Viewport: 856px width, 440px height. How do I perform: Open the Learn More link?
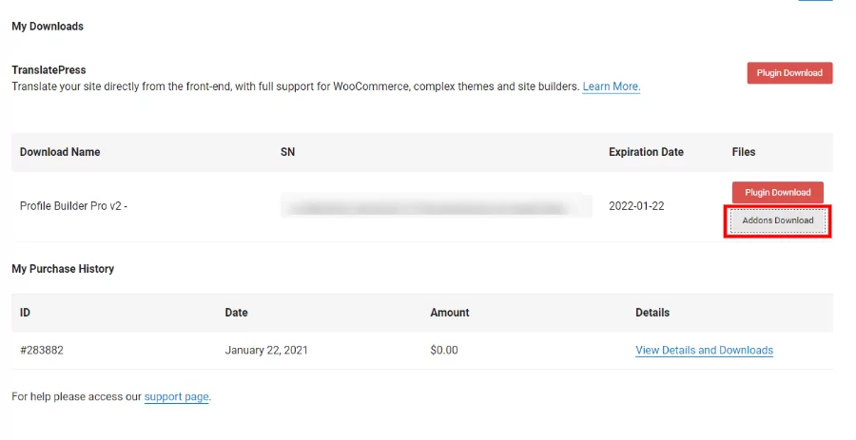612,86
